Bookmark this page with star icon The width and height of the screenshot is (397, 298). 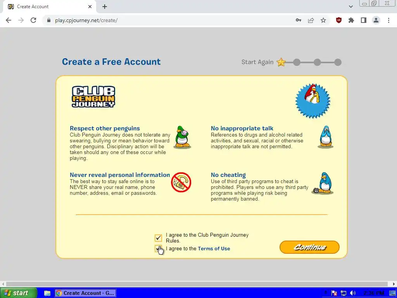pyautogui.click(x=323, y=20)
